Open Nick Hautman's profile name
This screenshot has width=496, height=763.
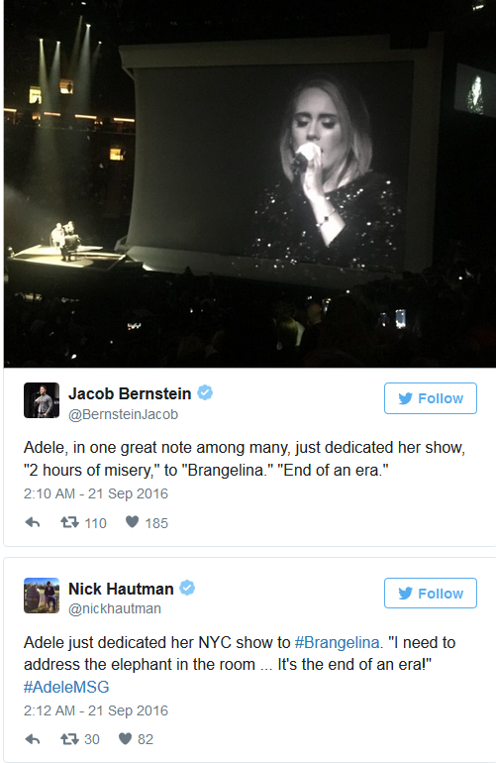coord(121,589)
